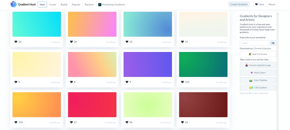Open the pink-to-yellow gradient with 8 likes

92,65
